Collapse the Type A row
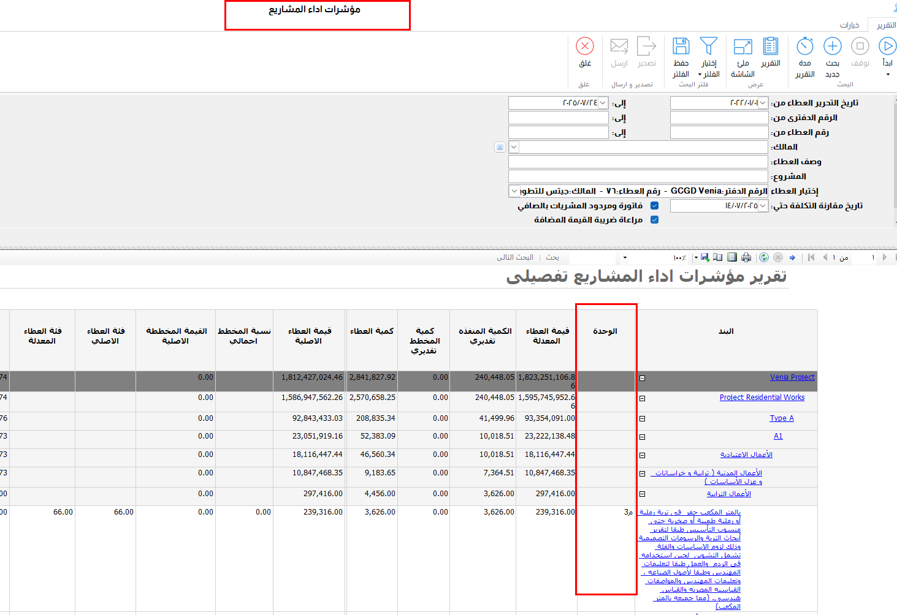The image size is (897, 615). [x=643, y=419]
